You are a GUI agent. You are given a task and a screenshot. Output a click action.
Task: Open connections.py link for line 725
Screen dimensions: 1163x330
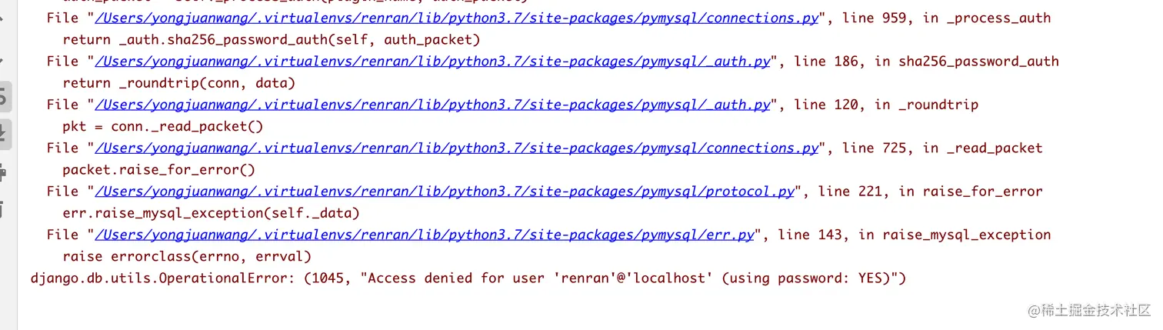click(456, 148)
